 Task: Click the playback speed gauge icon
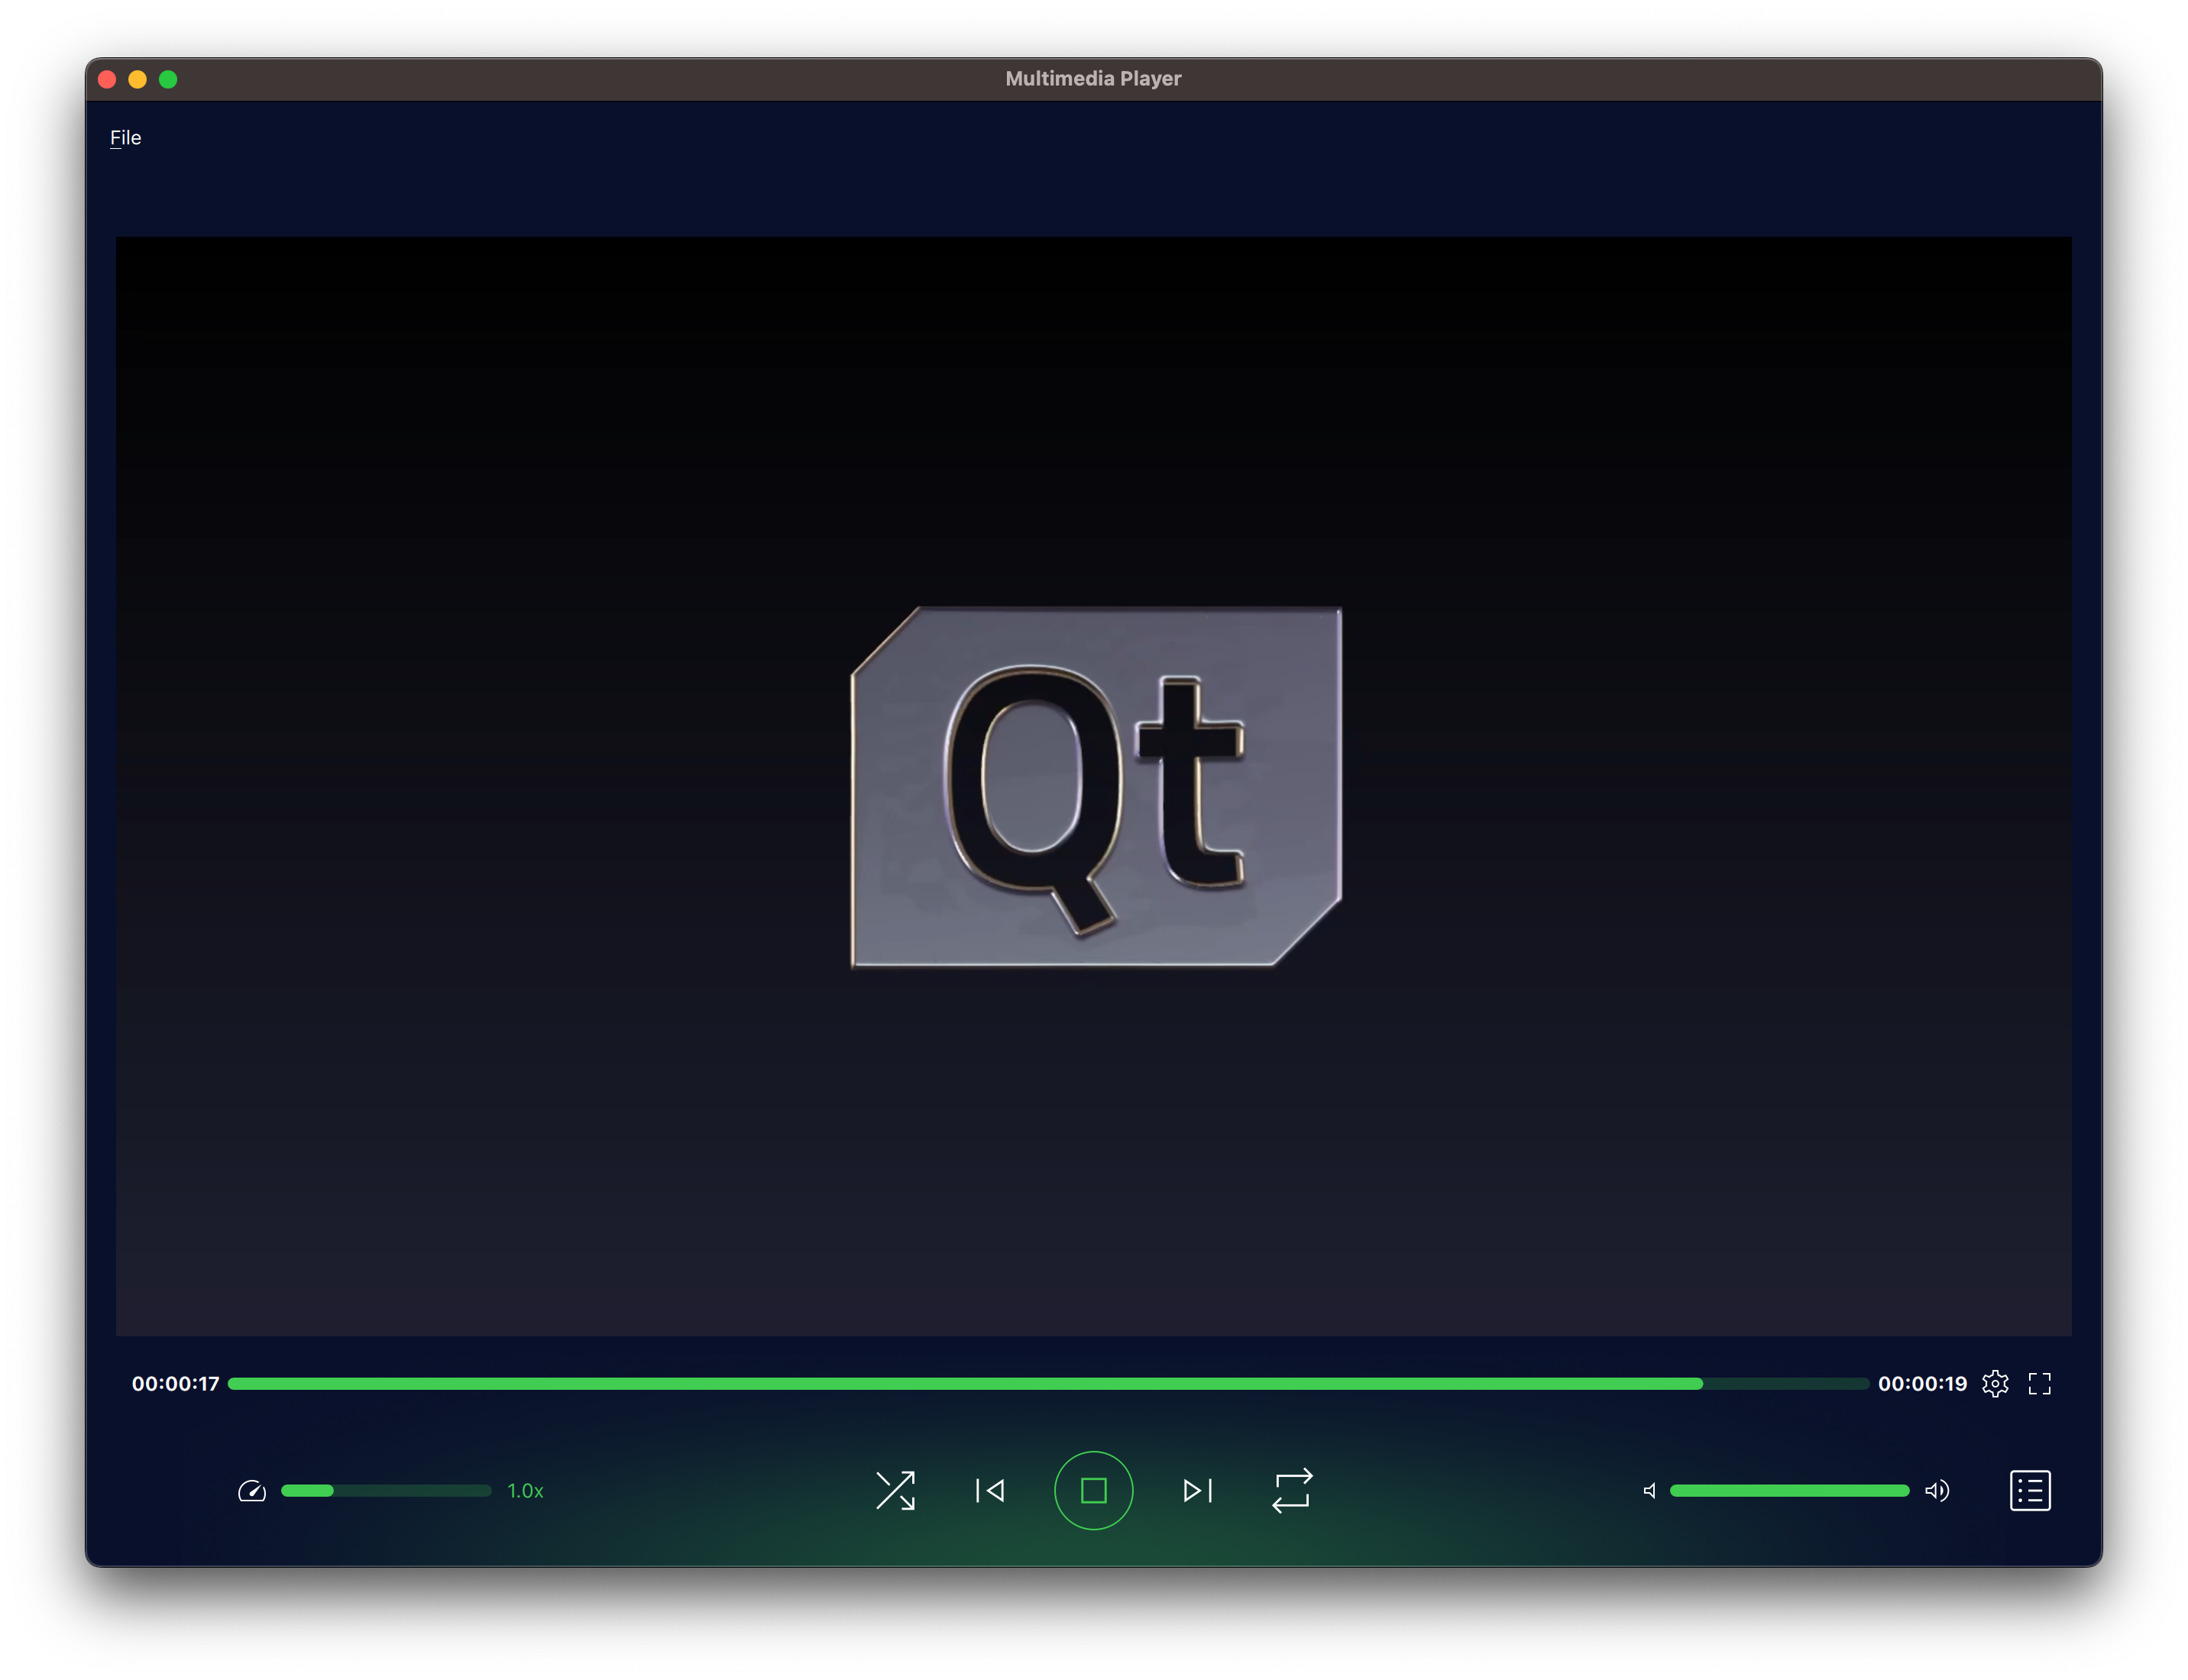(x=252, y=1491)
